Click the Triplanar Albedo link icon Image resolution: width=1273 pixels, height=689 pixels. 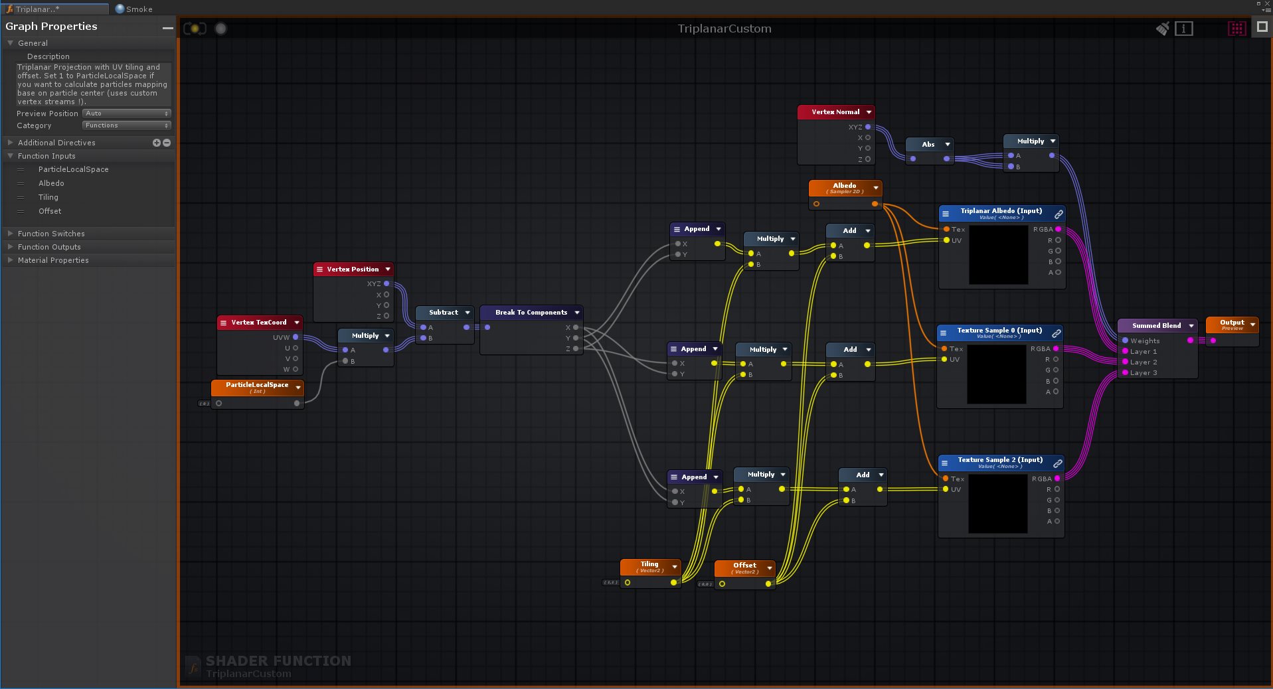pos(1059,214)
